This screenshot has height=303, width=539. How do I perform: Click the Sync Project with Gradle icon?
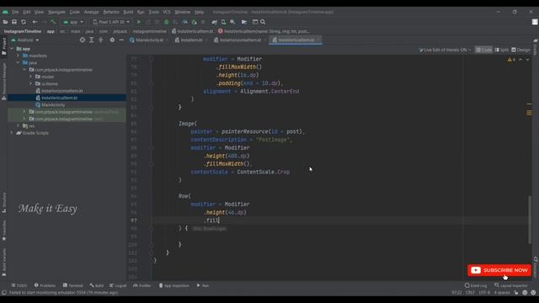tap(215, 22)
